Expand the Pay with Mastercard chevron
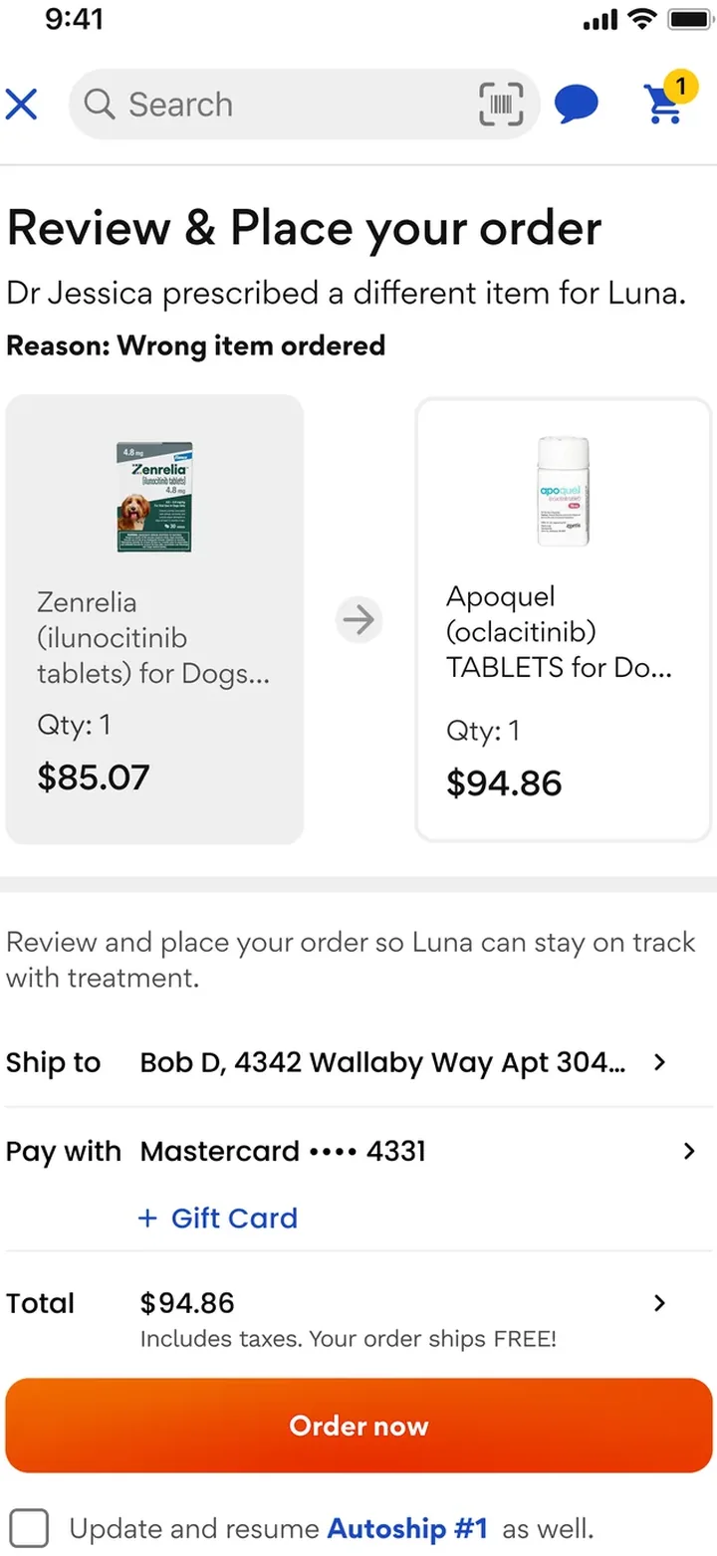Screen dimensions: 717x1556 click(688, 1152)
